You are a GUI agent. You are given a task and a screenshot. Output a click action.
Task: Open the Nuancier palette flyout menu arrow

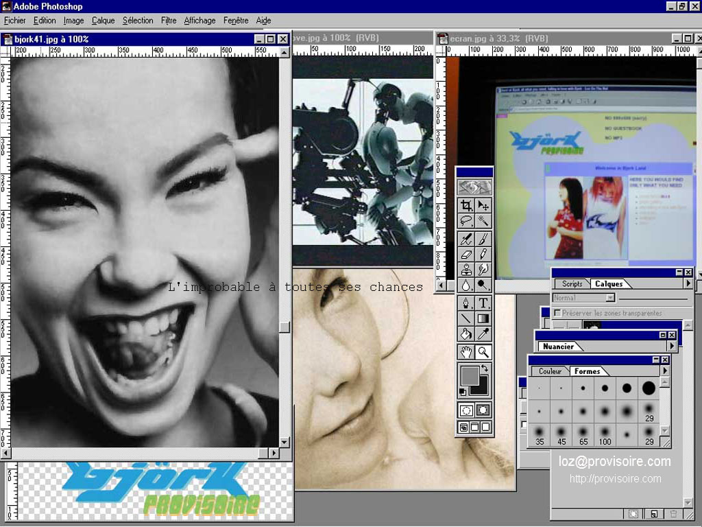[672, 346]
